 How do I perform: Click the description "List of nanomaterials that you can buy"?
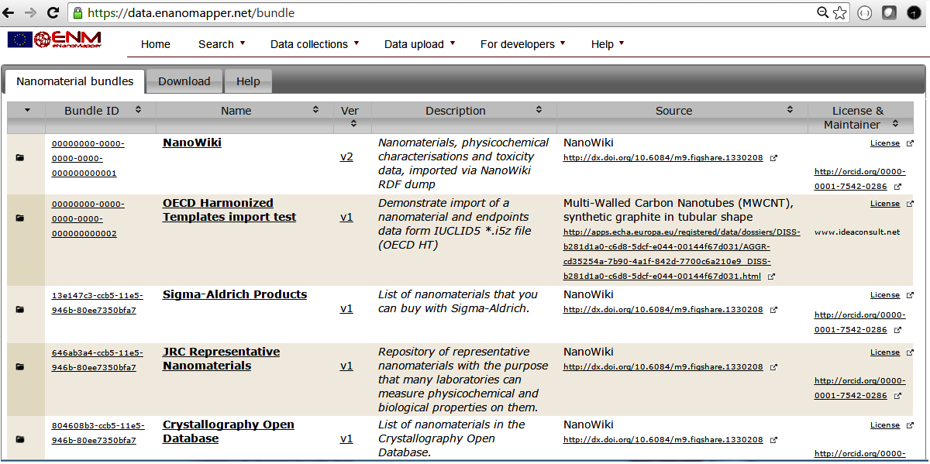coord(458,301)
